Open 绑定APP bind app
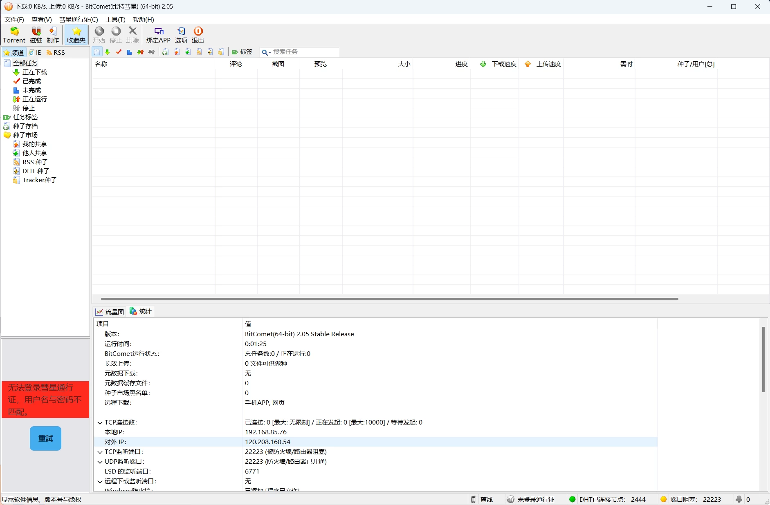 click(x=159, y=35)
